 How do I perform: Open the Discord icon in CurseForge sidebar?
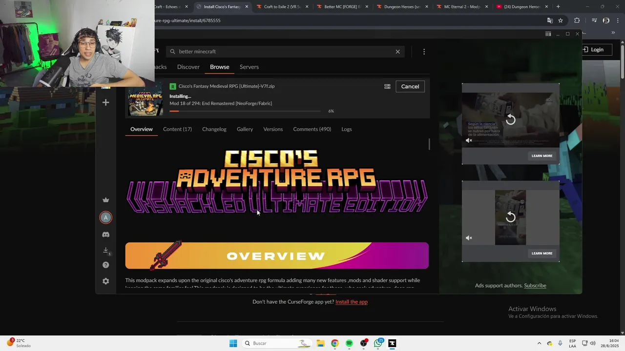click(x=105, y=234)
